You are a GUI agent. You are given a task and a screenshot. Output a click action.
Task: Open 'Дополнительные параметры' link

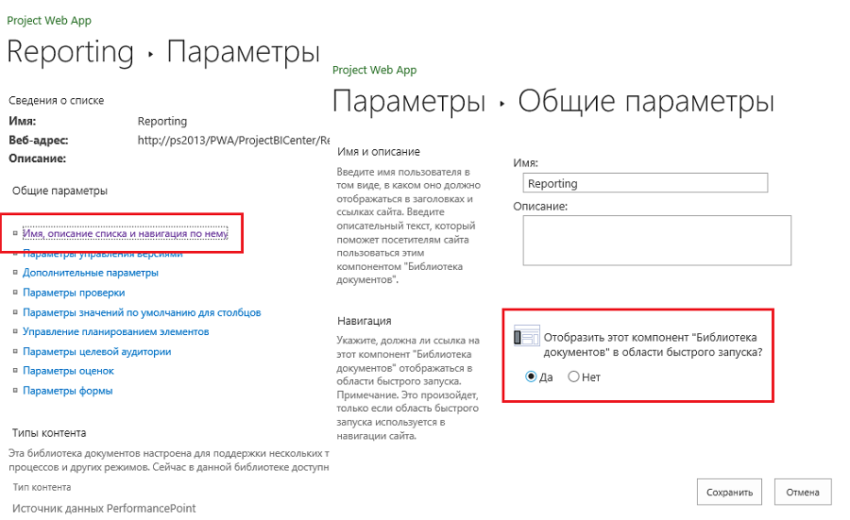coord(91,273)
